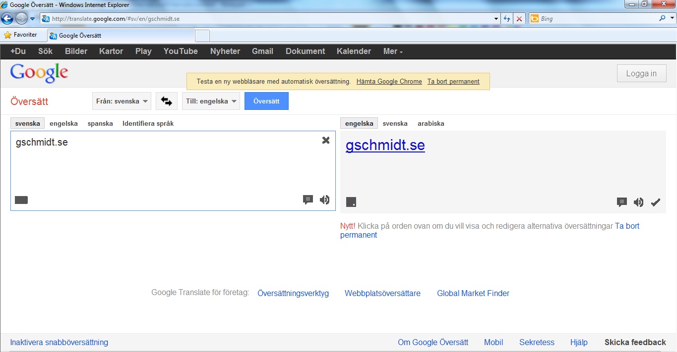This screenshot has width=677, height=352.
Task: Click the blue Översätt button
Action: coord(266,101)
